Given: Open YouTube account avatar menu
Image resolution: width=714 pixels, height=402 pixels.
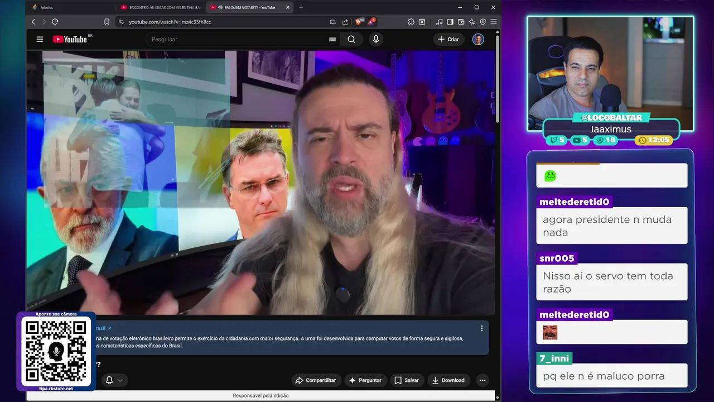Looking at the screenshot, I should (478, 39).
